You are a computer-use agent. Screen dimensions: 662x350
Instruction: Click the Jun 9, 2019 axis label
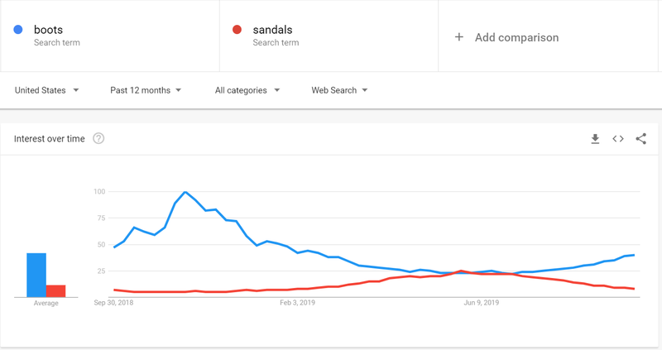481,304
